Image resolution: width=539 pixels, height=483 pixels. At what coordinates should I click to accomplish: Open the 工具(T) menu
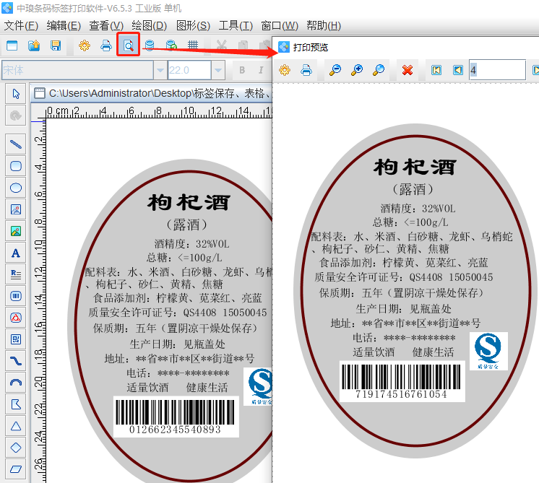point(236,26)
